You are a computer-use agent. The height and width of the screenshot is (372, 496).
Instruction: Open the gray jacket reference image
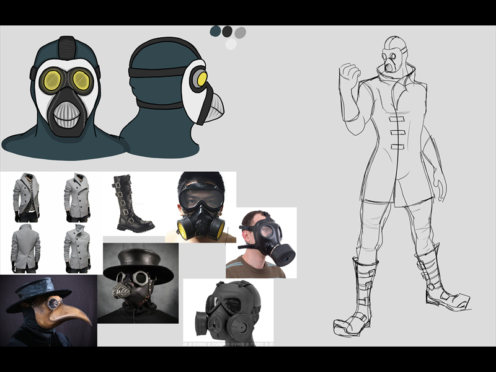[51, 223]
